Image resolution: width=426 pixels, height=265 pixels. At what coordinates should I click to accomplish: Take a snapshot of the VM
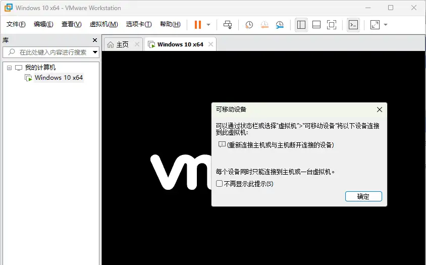(249, 25)
